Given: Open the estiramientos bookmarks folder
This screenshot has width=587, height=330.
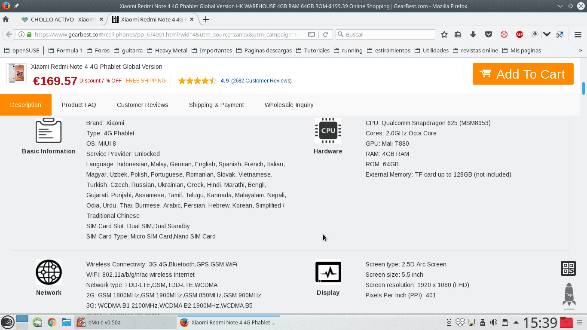Looking at the screenshot, I should (x=388, y=50).
